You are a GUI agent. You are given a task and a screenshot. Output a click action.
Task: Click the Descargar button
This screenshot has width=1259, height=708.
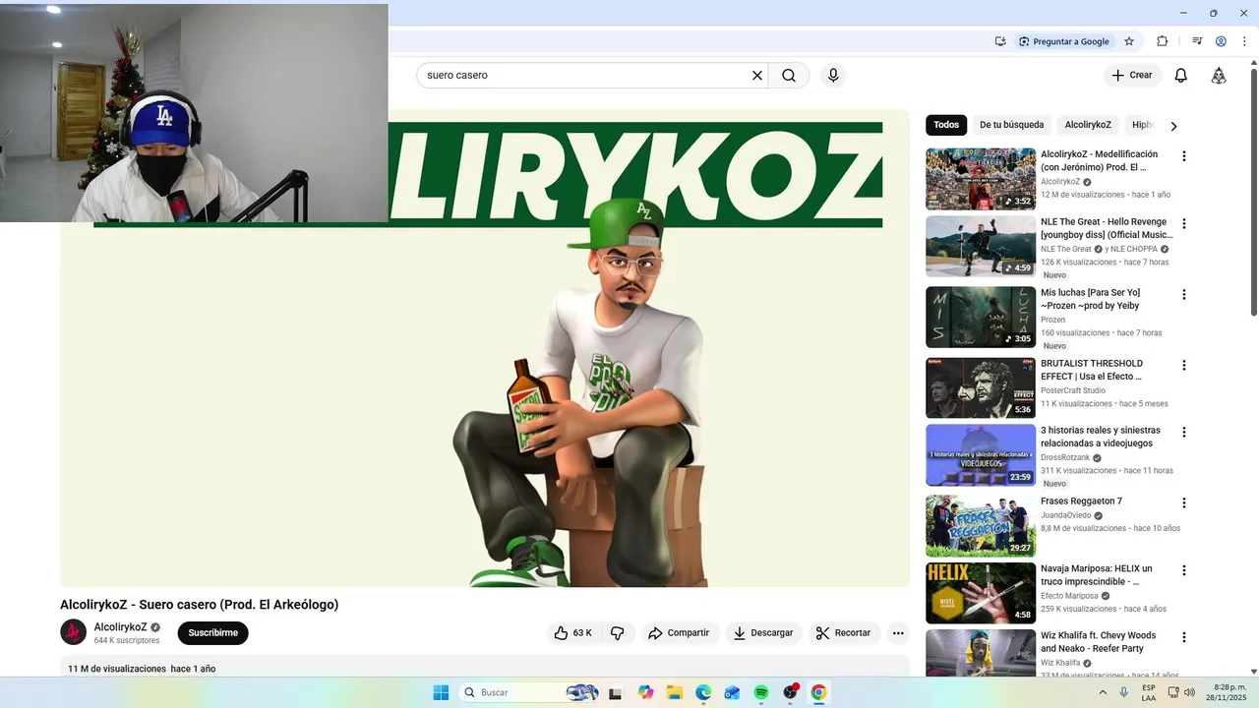coord(763,633)
